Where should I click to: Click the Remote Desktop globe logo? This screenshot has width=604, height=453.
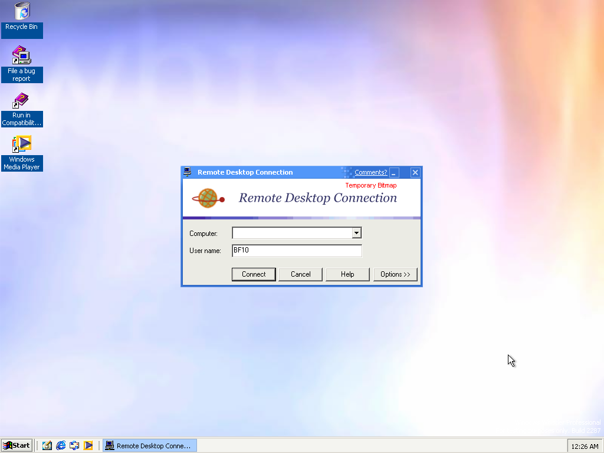(x=208, y=198)
